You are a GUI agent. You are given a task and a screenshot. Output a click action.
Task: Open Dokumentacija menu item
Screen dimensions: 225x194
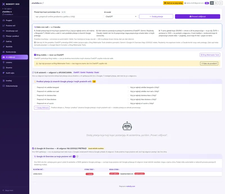pyautogui.click(x=15, y=86)
